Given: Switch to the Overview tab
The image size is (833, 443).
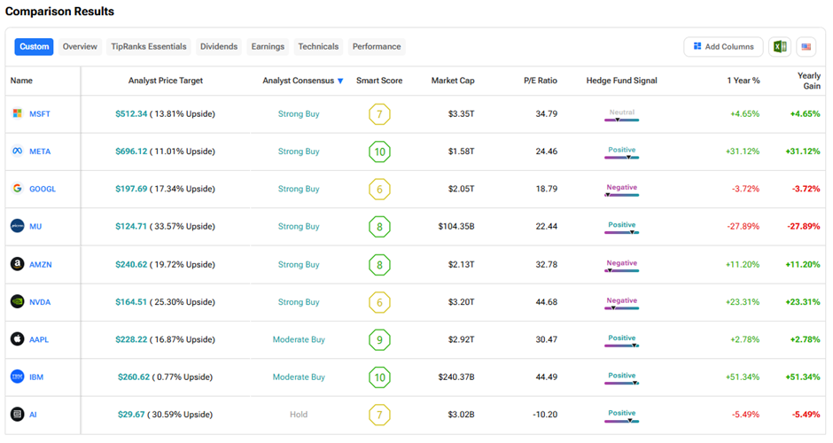Looking at the screenshot, I should 80,47.
